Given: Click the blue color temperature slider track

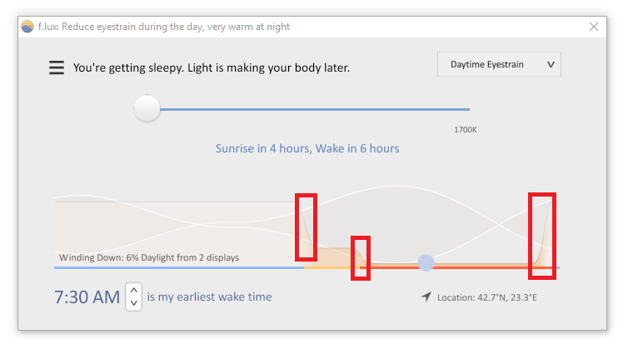Looking at the screenshot, I should 315,109.
